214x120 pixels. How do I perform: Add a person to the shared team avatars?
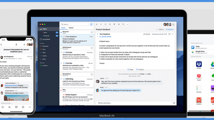(x=173, y=25)
